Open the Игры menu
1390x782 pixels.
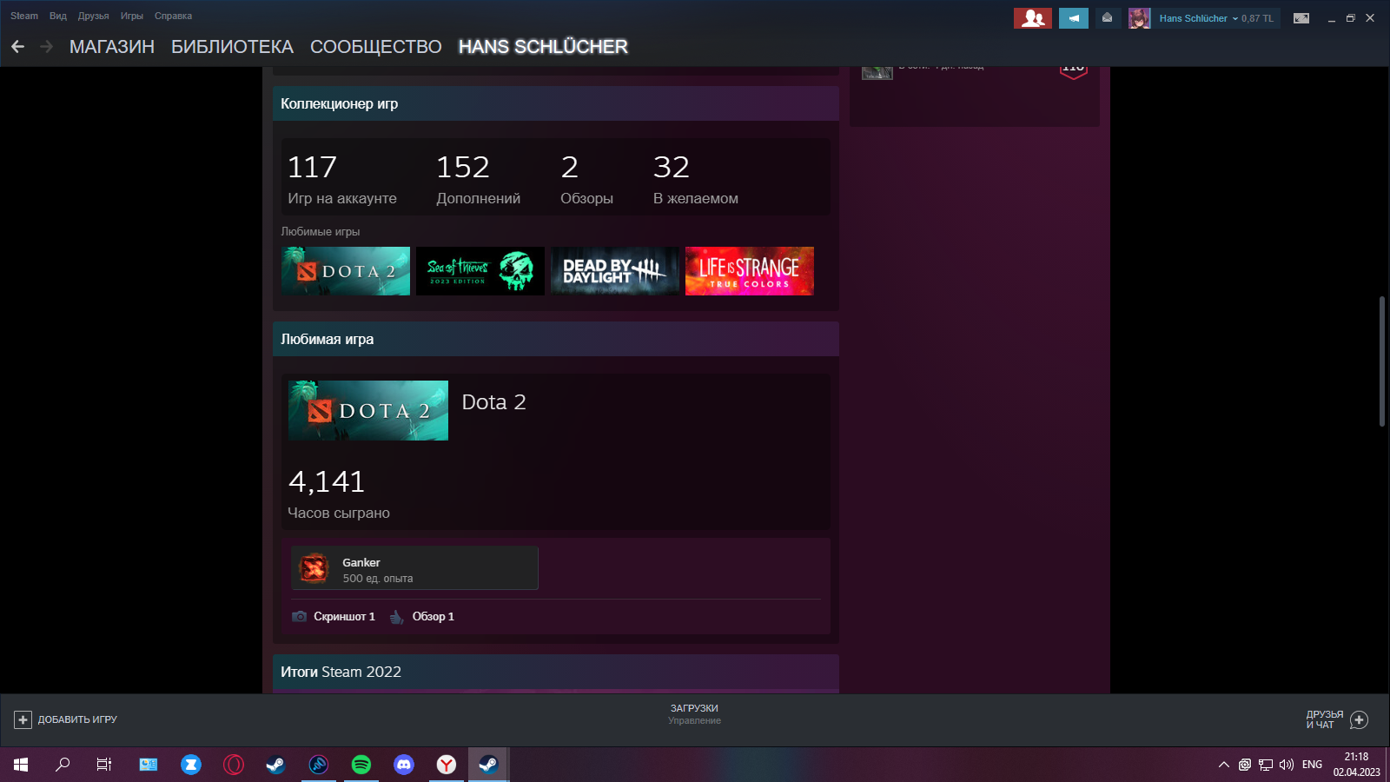pos(132,16)
